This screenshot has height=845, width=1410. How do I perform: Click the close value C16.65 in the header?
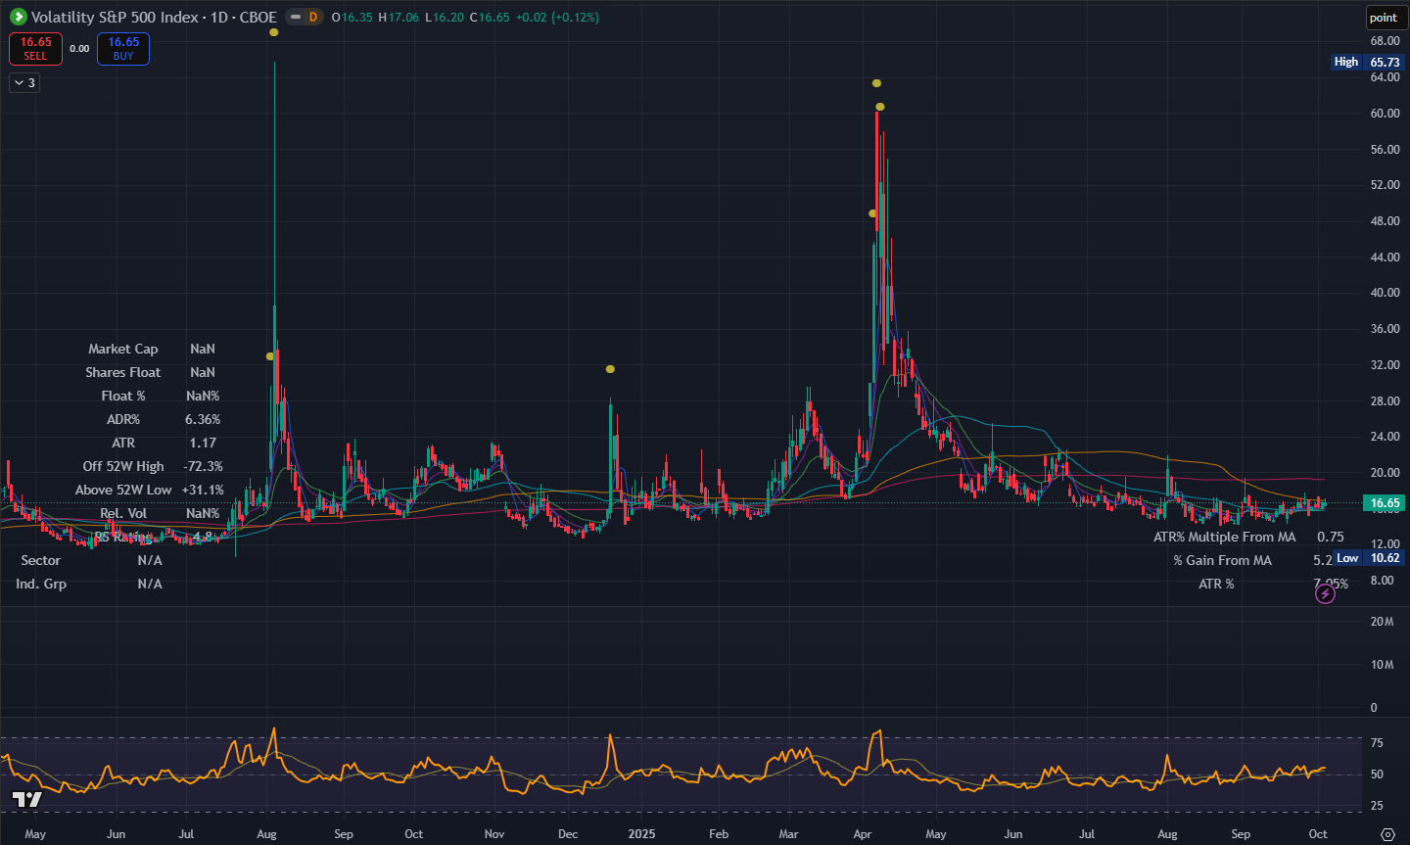(x=490, y=18)
